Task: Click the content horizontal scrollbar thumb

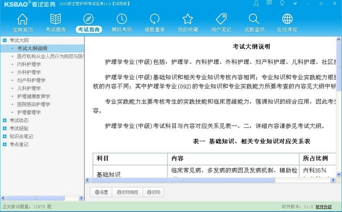Action: point(183,180)
